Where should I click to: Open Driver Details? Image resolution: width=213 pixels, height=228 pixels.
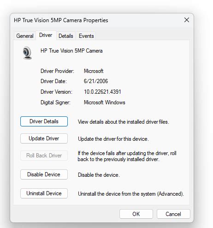[x=44, y=121]
